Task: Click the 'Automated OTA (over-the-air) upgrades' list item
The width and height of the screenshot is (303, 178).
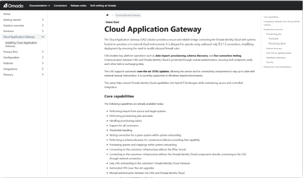Action: coord(132,168)
